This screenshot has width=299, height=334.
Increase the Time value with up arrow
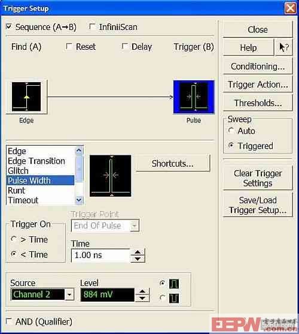pos(138,252)
